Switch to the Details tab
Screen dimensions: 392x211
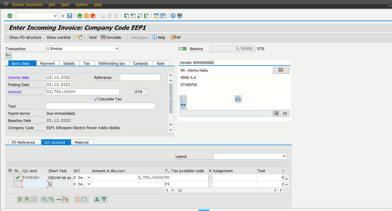(x=69, y=64)
